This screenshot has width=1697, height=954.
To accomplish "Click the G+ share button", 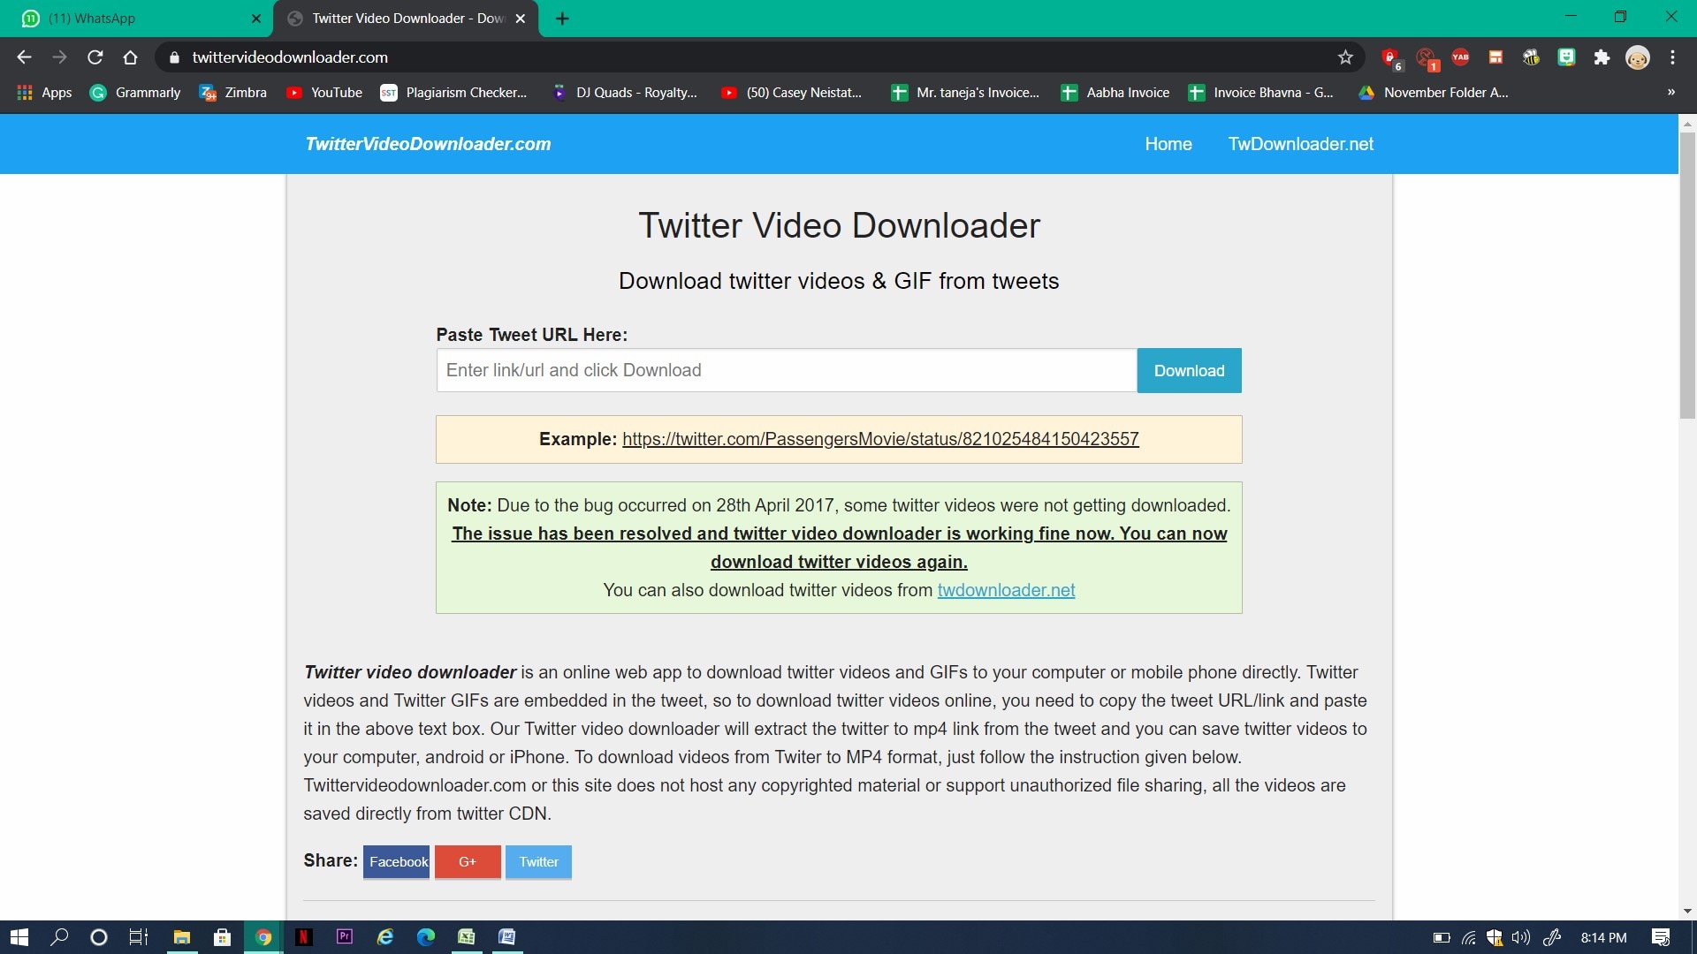I will pyautogui.click(x=468, y=861).
